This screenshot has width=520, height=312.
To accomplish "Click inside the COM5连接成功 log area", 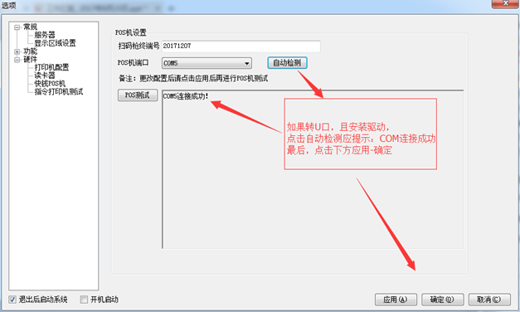I will click(313, 169).
